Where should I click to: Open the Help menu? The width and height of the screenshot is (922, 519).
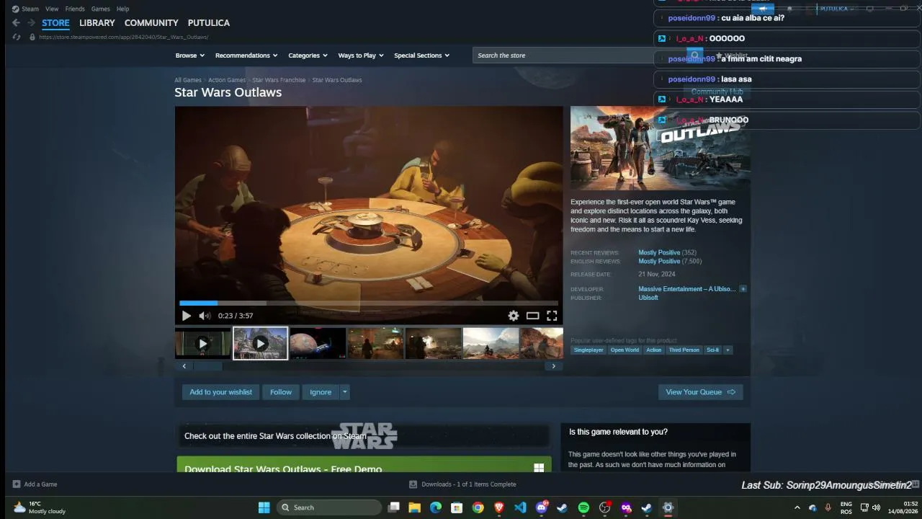pos(123,9)
